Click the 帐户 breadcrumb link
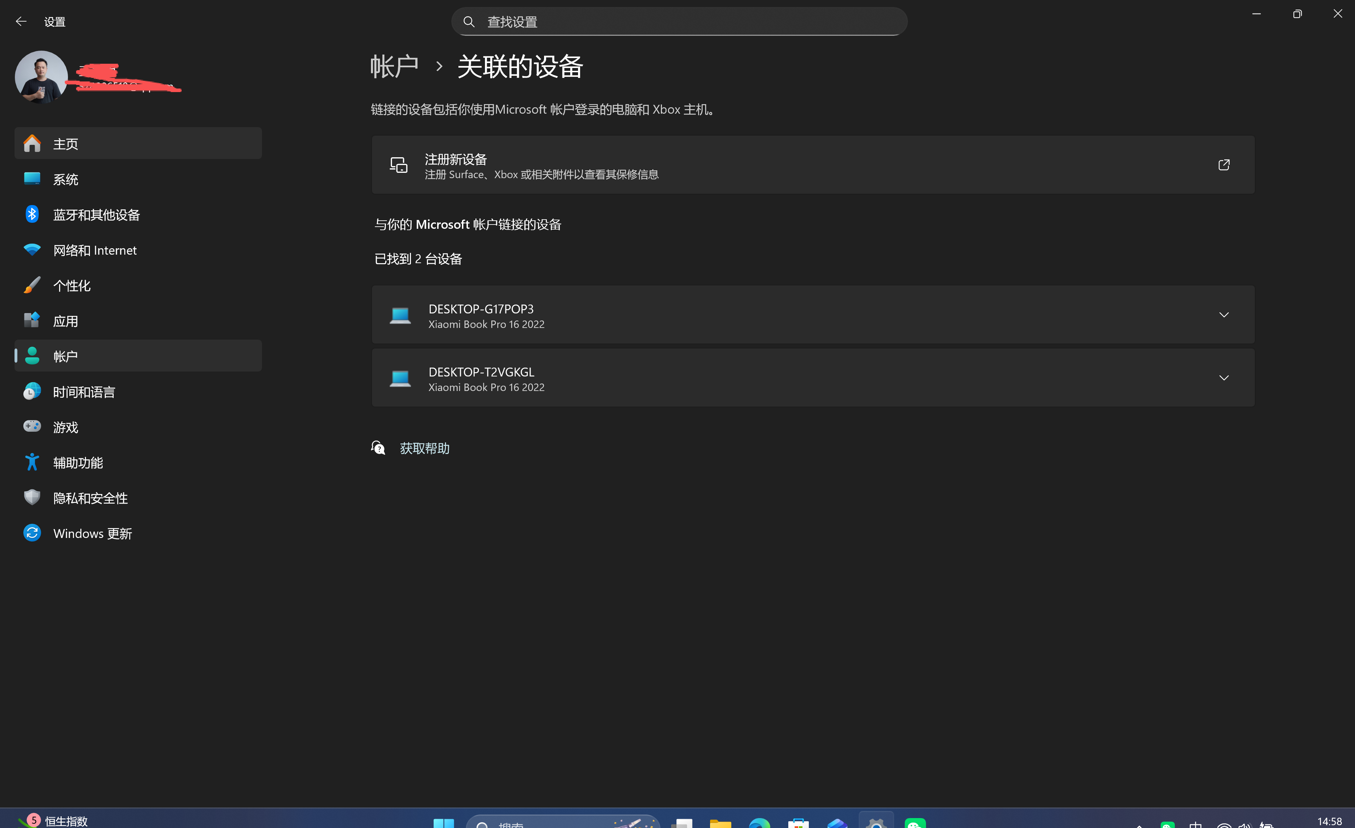The width and height of the screenshot is (1355, 828). coord(394,66)
